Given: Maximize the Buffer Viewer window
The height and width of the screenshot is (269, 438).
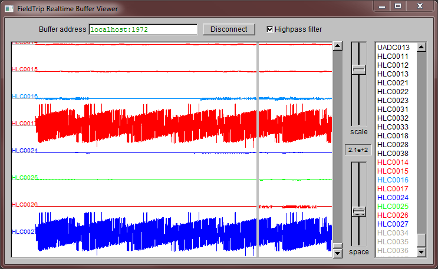Looking at the screenshot, I should coord(398,6).
